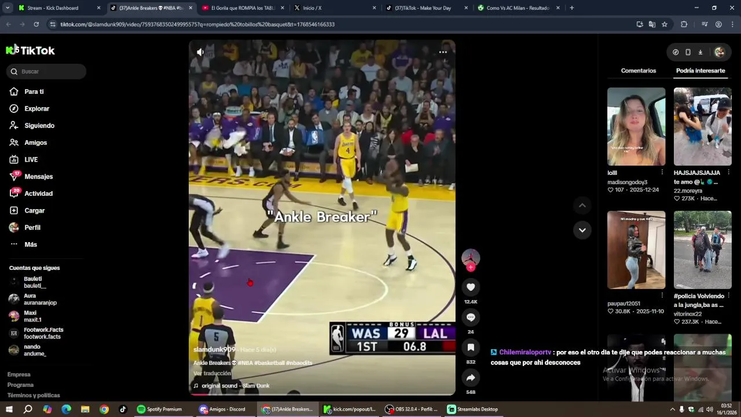Follow slamdunk909 via the red plus badge
Screen dimensions: 741x417
(x=471, y=268)
